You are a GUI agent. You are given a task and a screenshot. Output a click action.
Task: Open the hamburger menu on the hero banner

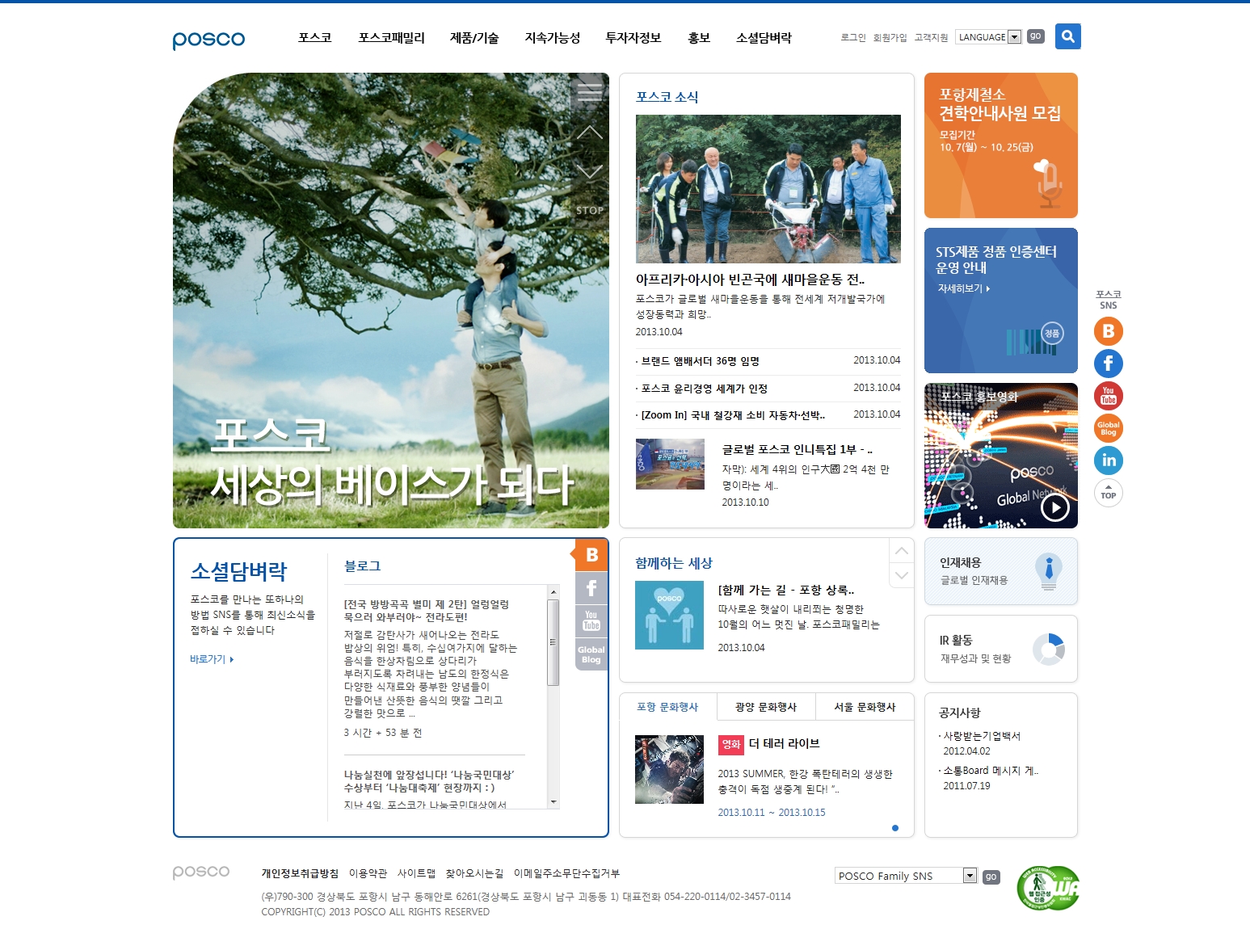590,92
